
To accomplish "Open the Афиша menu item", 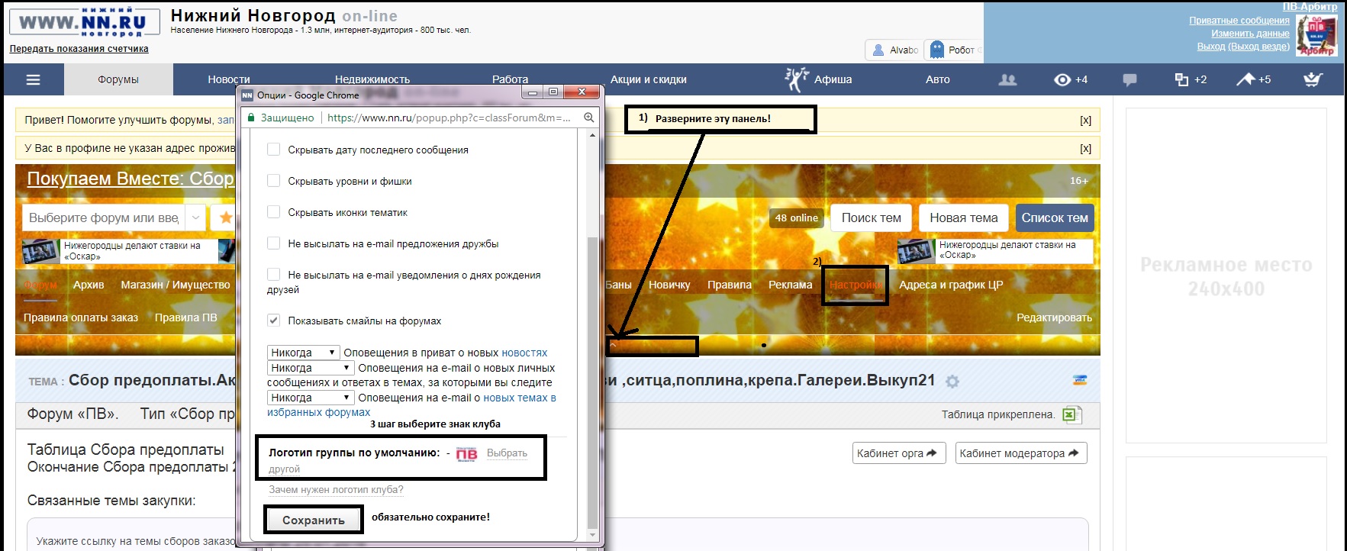I will tap(832, 79).
